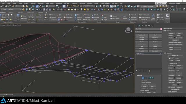Toggle the Ignore Backfacing checkbox
The width and height of the screenshot is (186, 104).
[142, 82]
